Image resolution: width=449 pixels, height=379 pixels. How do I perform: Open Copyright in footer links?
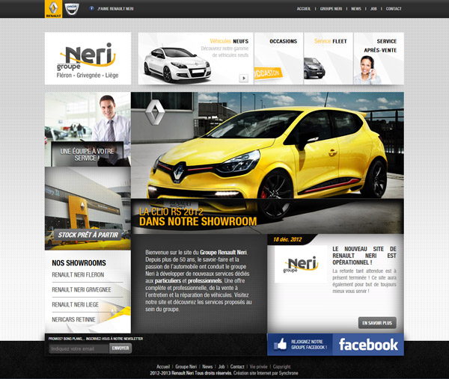coord(281,367)
